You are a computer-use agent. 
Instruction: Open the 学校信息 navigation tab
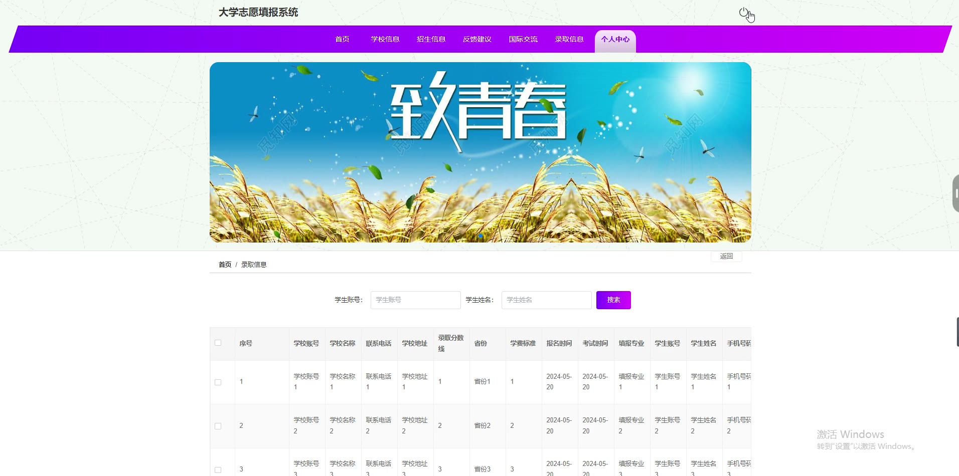pyautogui.click(x=385, y=39)
